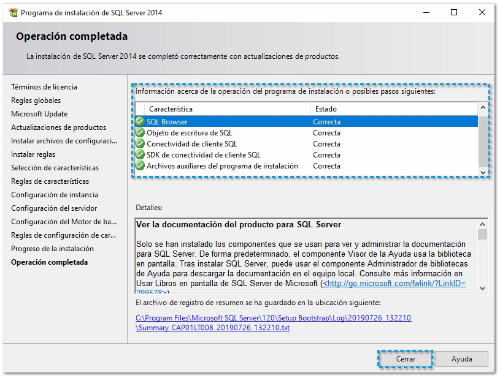The image size is (500, 378).
Task: Click the Ver la documentación del producto heading
Action: pyautogui.click(x=239, y=224)
